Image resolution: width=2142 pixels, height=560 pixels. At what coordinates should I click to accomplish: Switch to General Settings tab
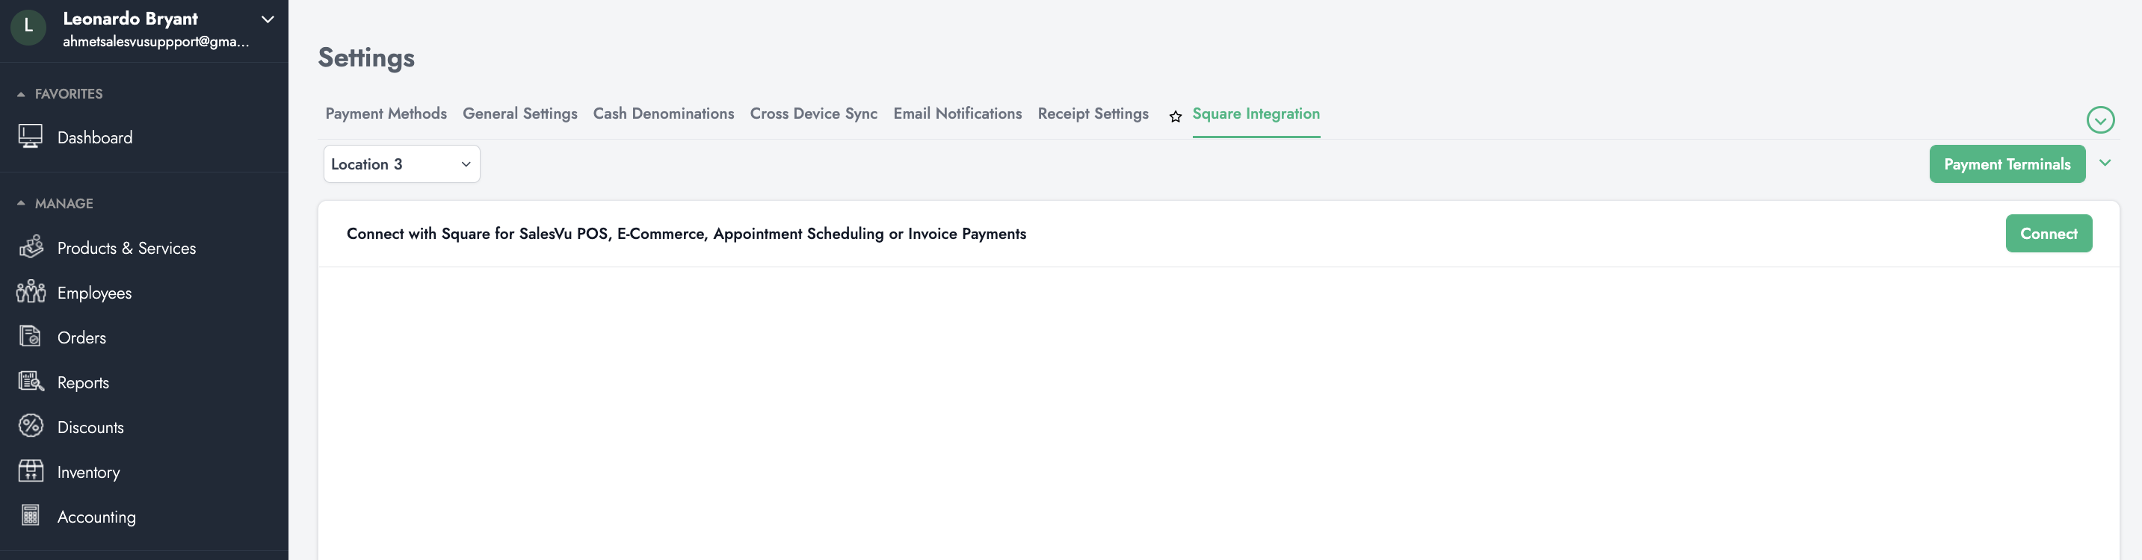[x=519, y=113]
